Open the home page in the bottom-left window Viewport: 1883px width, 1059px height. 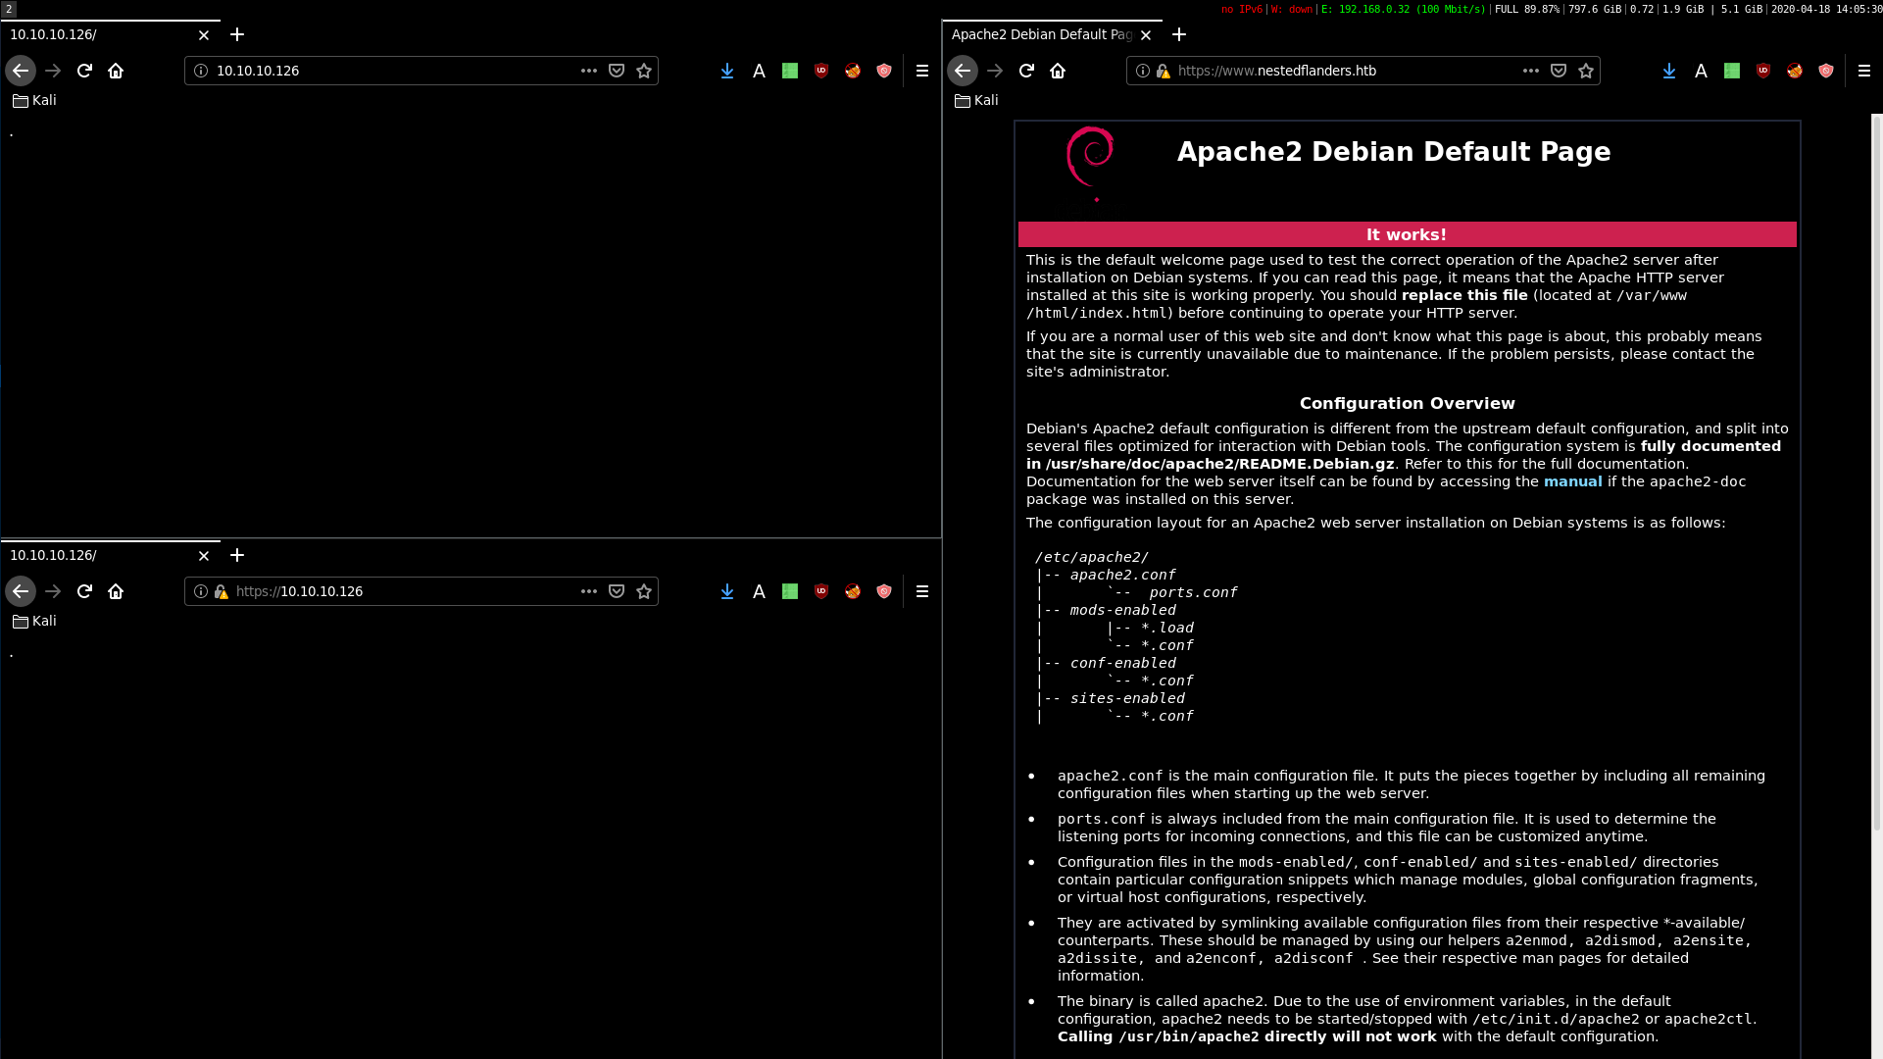(116, 591)
